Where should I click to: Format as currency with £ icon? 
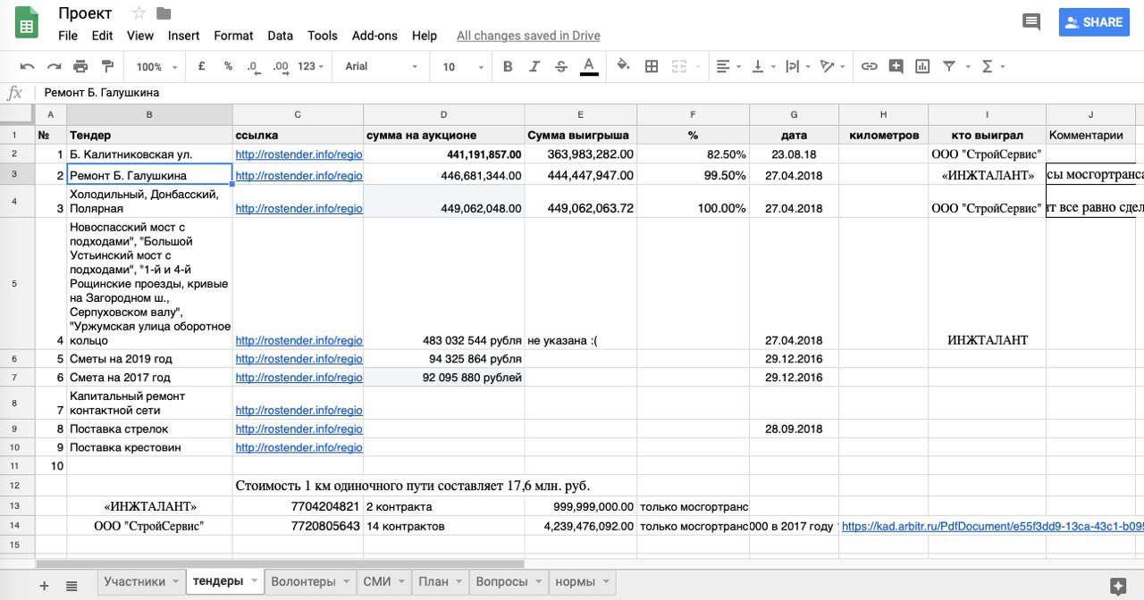tap(201, 66)
